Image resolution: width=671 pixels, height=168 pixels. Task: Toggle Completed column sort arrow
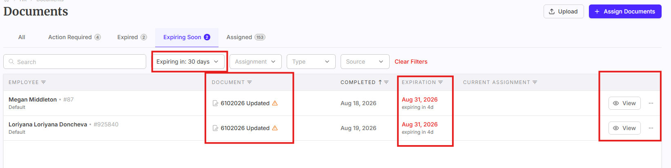(380, 82)
